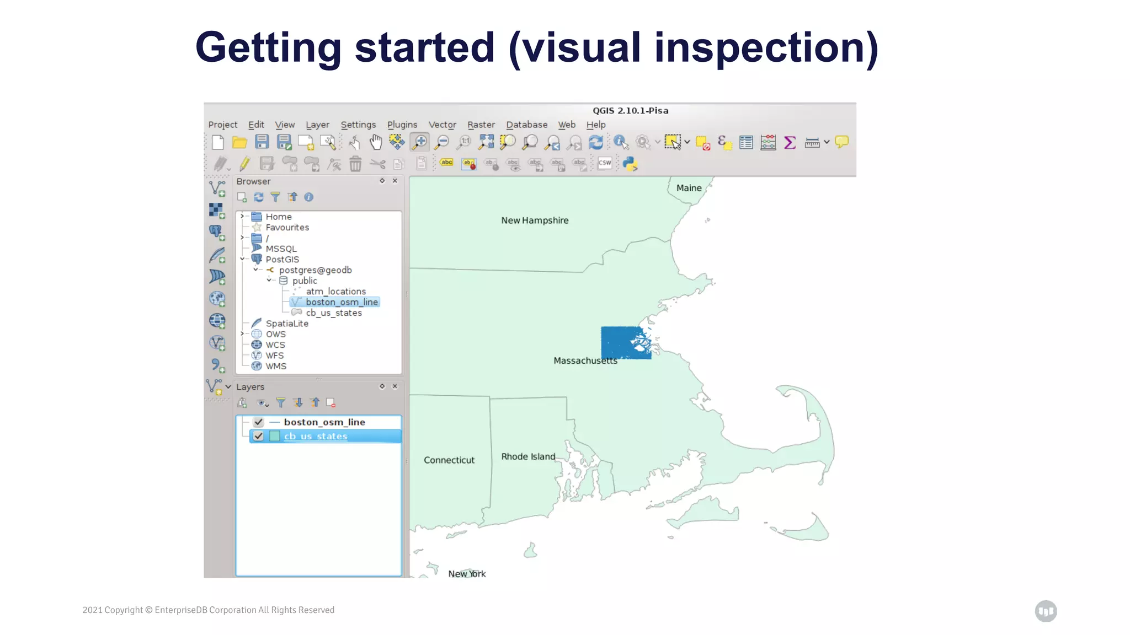Click Remove Layer icon in Layers panel
Screen dimensions: 1130x635
click(x=331, y=403)
